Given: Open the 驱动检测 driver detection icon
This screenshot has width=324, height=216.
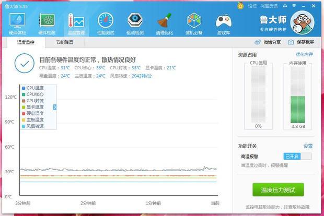Looking at the screenshot, I should click(x=135, y=20).
